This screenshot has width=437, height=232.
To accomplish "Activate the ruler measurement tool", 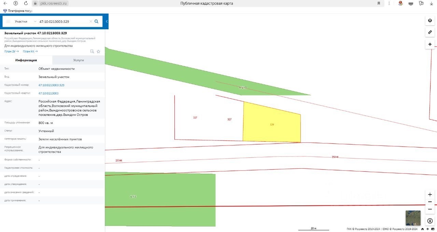I will click(430, 32).
